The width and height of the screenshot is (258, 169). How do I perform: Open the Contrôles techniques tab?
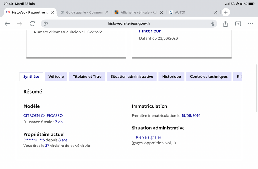(209, 76)
